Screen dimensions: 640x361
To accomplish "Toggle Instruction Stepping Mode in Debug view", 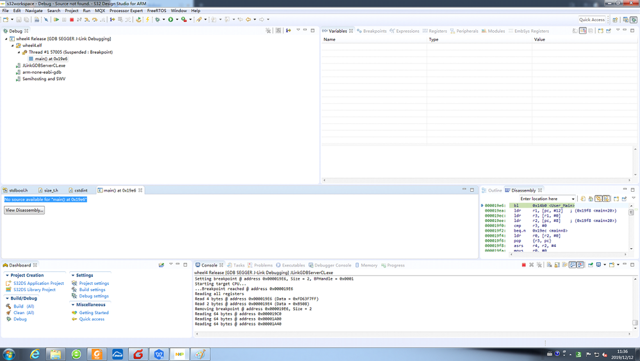I will tap(288, 31).
